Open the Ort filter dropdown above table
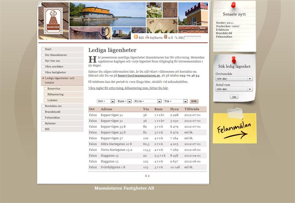 (106, 101)
